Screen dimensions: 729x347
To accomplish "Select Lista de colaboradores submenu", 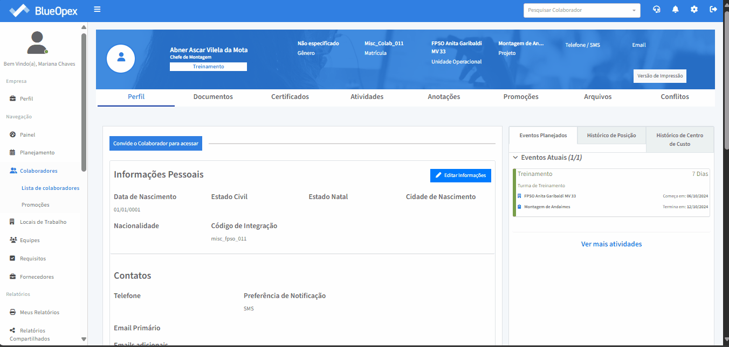I will (x=50, y=188).
